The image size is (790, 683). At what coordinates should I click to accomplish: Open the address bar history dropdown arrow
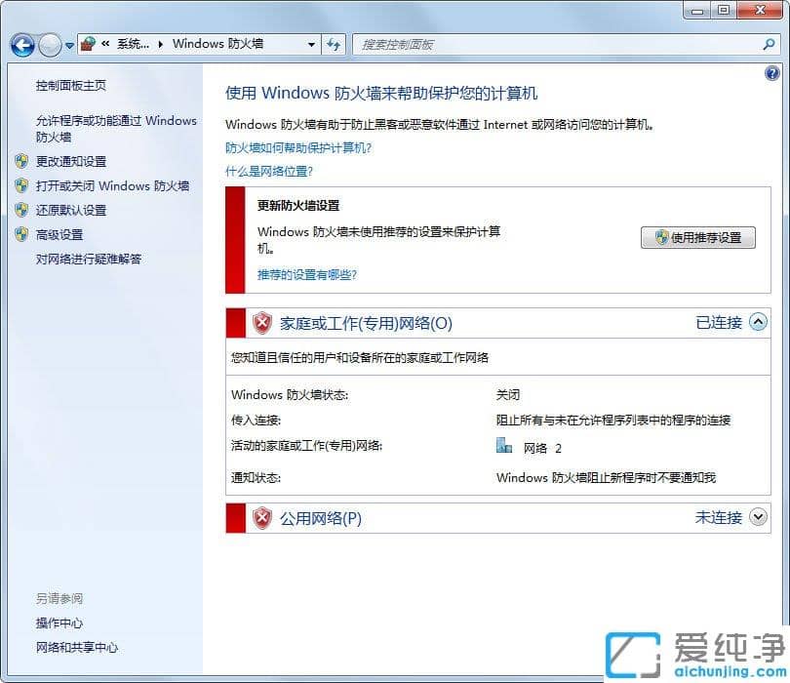click(311, 44)
